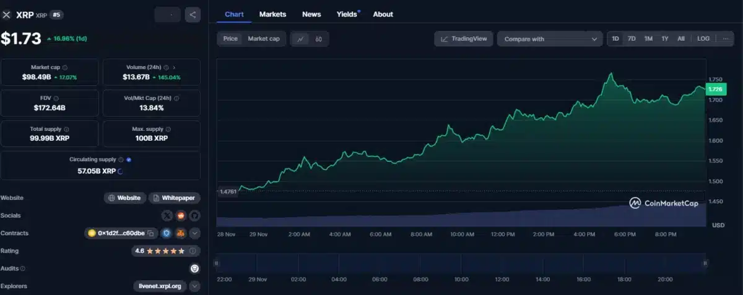Click the info icon beside Audits label

tap(23, 268)
